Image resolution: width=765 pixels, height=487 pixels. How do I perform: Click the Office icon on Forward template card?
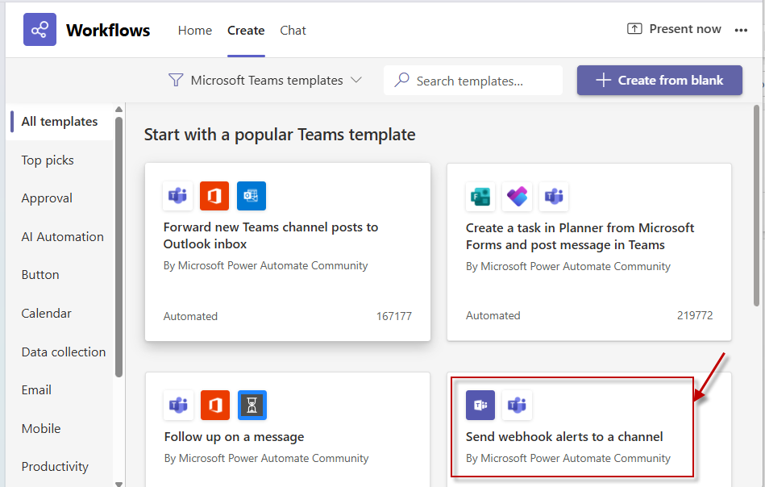tap(214, 196)
